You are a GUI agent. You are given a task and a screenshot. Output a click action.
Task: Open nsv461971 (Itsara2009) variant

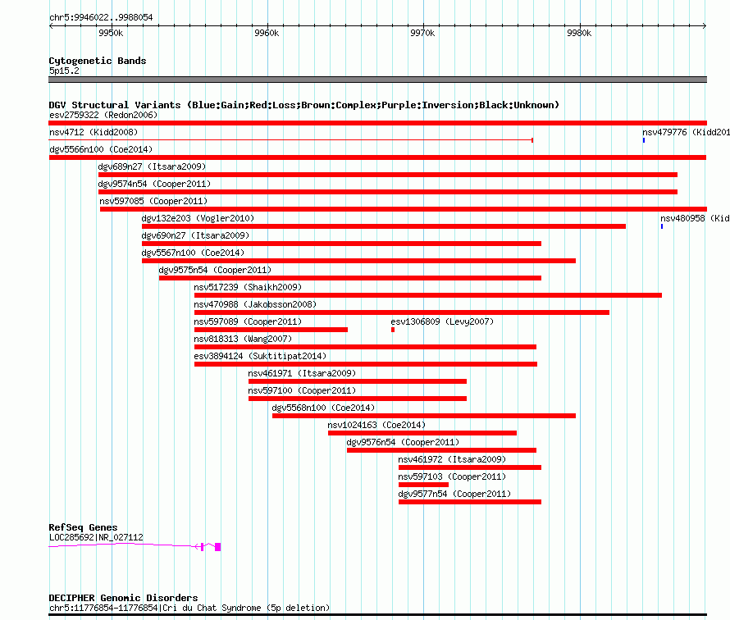tap(302, 373)
